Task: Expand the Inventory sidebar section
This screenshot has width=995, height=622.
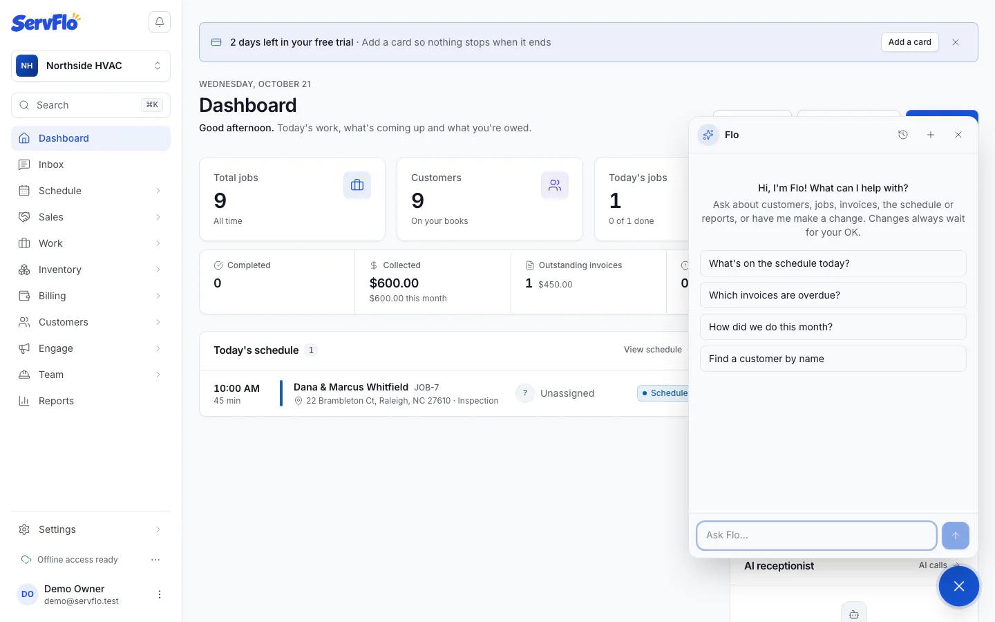Action: coord(91,270)
